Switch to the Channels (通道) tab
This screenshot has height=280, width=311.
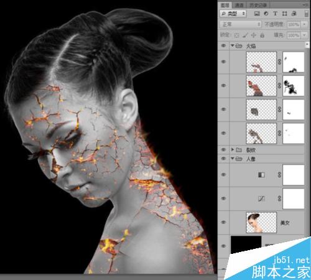point(239,5)
